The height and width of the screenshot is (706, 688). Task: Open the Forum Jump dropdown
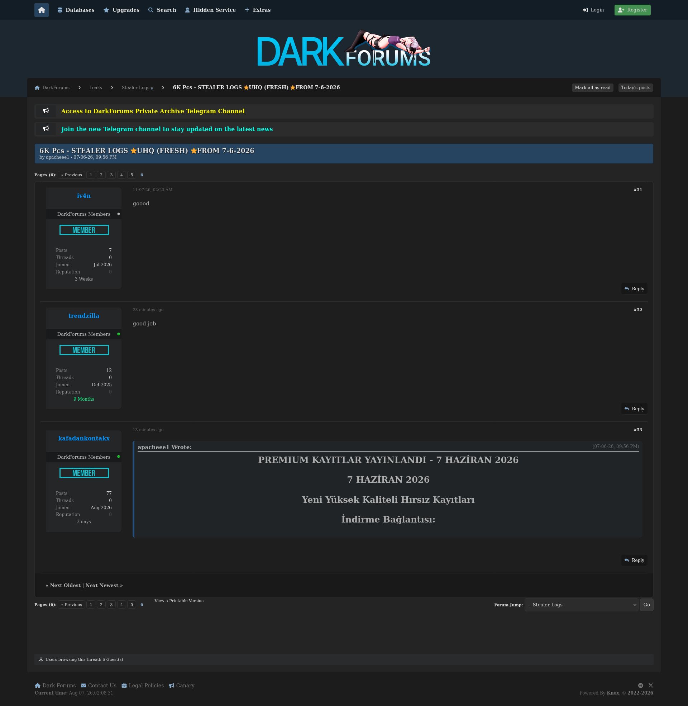pyautogui.click(x=582, y=605)
